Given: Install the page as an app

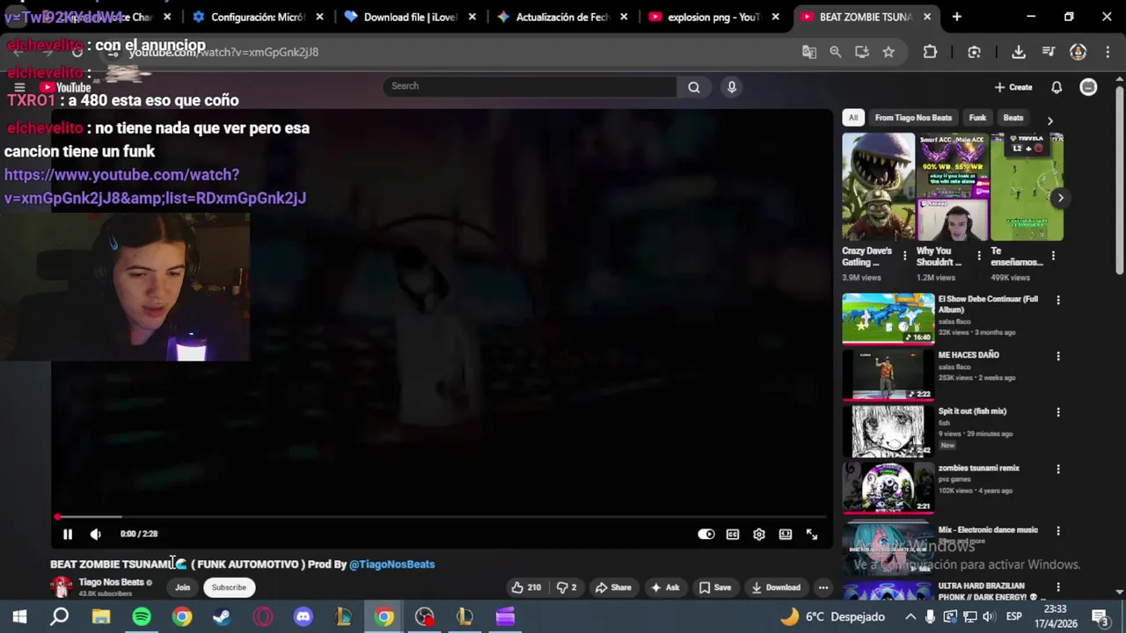Looking at the screenshot, I should (x=862, y=52).
